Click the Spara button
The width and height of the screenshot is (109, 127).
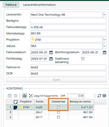tap(56, 80)
